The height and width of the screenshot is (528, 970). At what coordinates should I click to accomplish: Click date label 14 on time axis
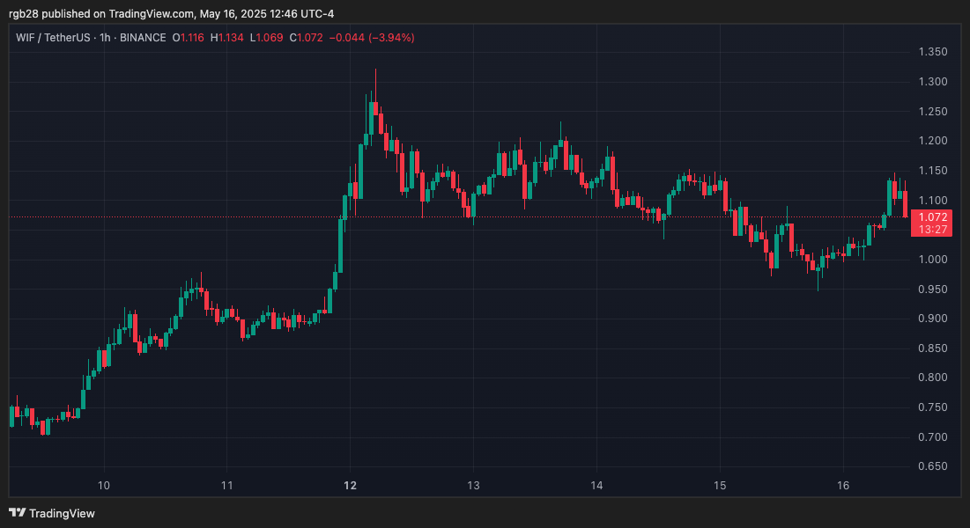pyautogui.click(x=596, y=486)
